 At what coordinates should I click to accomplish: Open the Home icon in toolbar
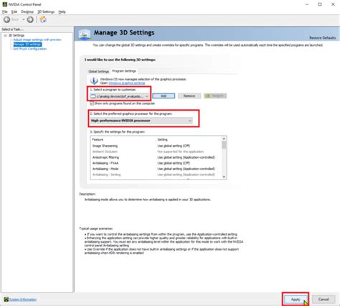tap(43, 19)
